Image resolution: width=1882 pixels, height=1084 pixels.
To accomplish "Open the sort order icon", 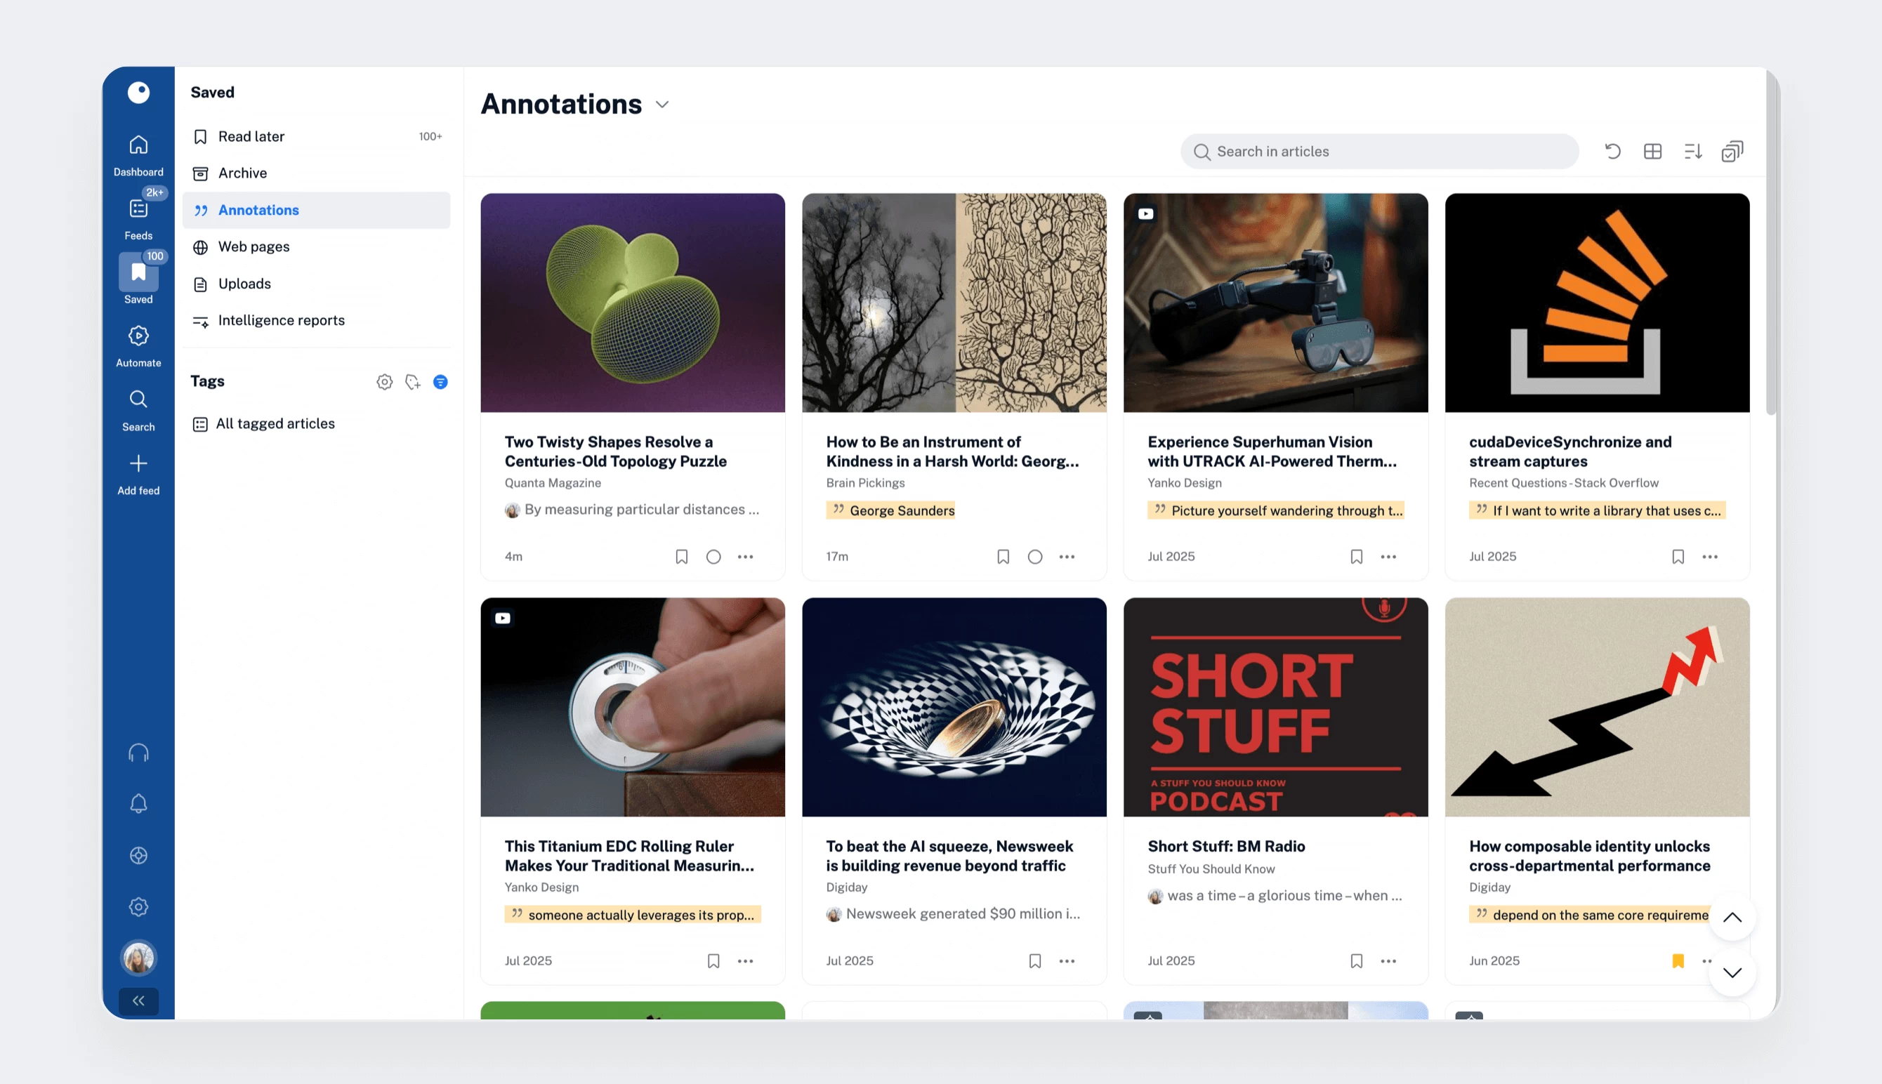I will (x=1693, y=152).
